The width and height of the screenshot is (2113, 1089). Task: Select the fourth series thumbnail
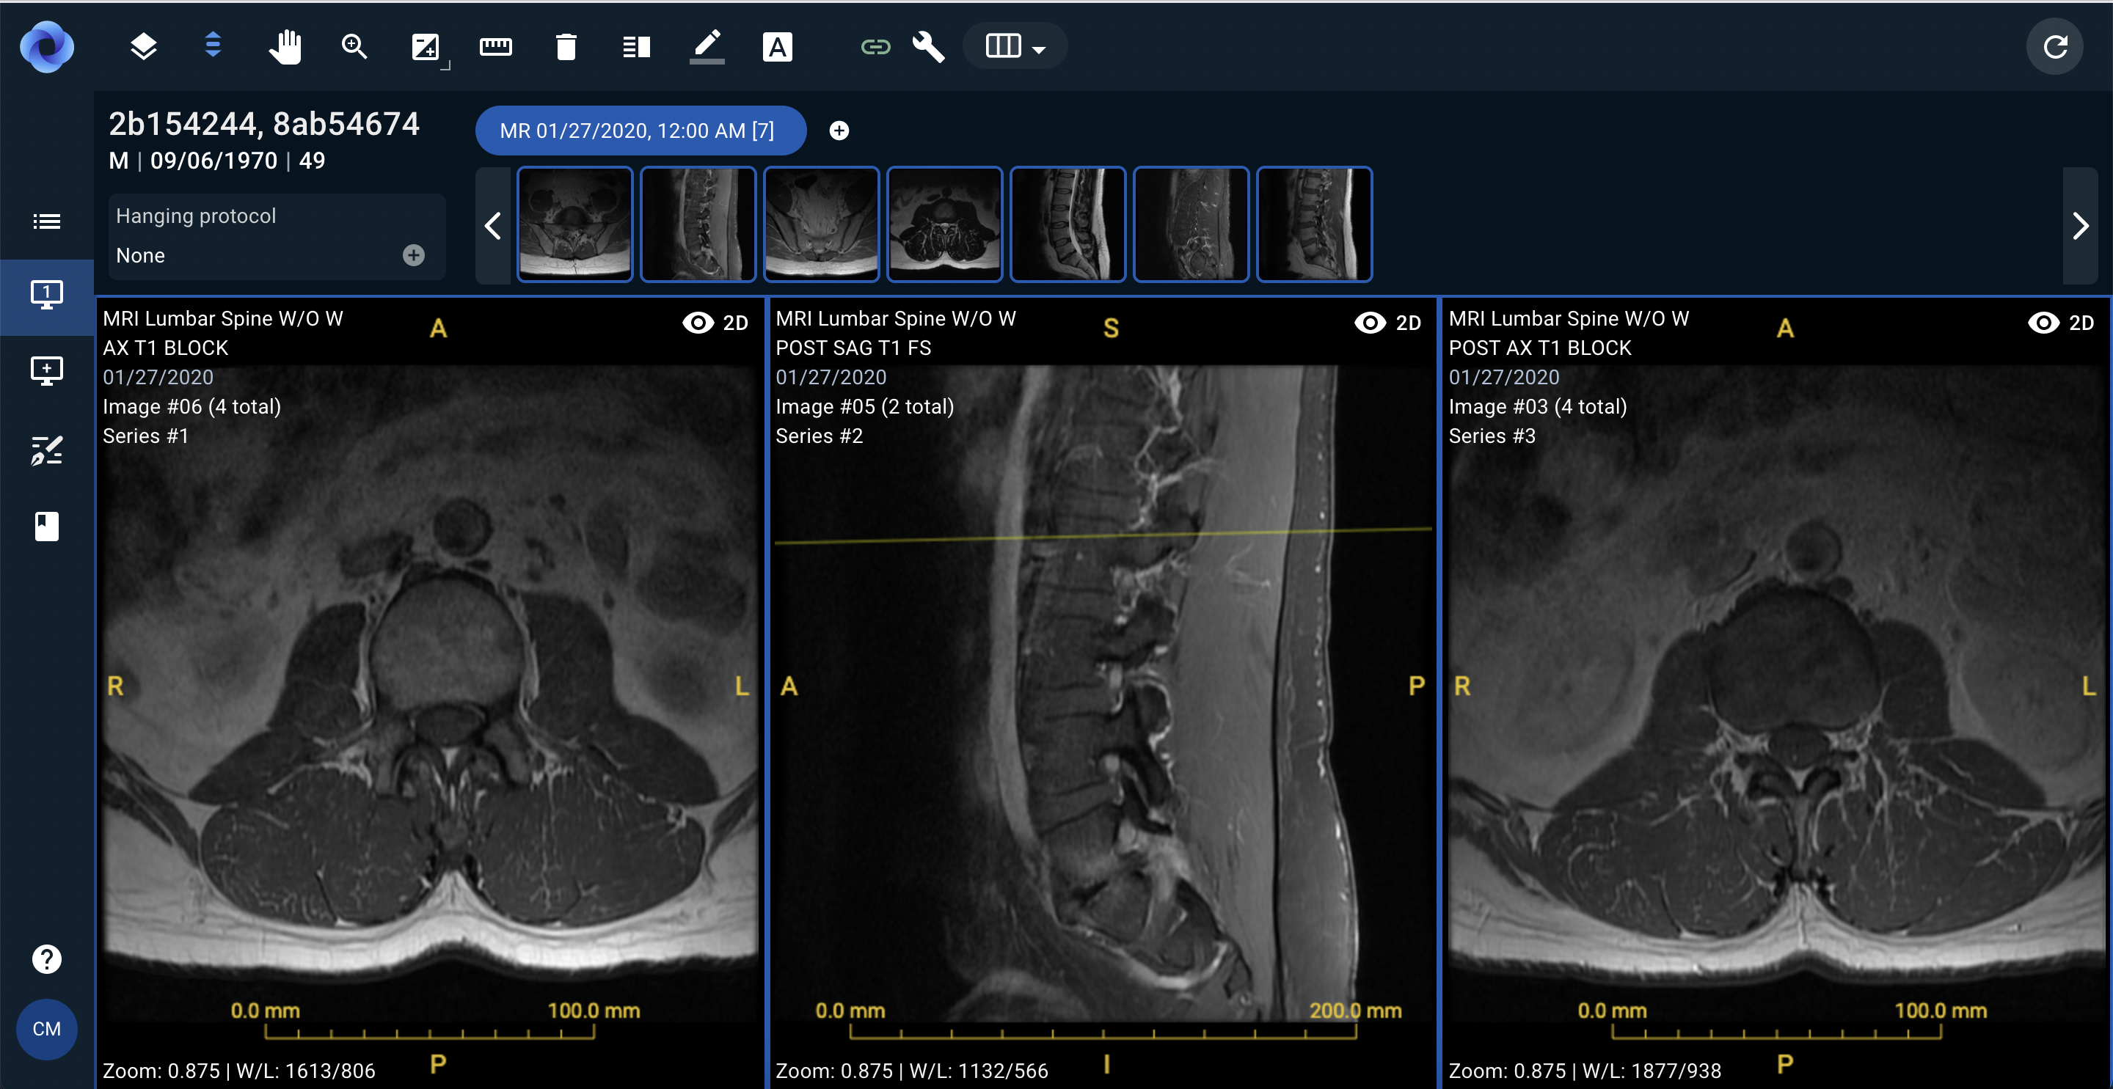[944, 224]
